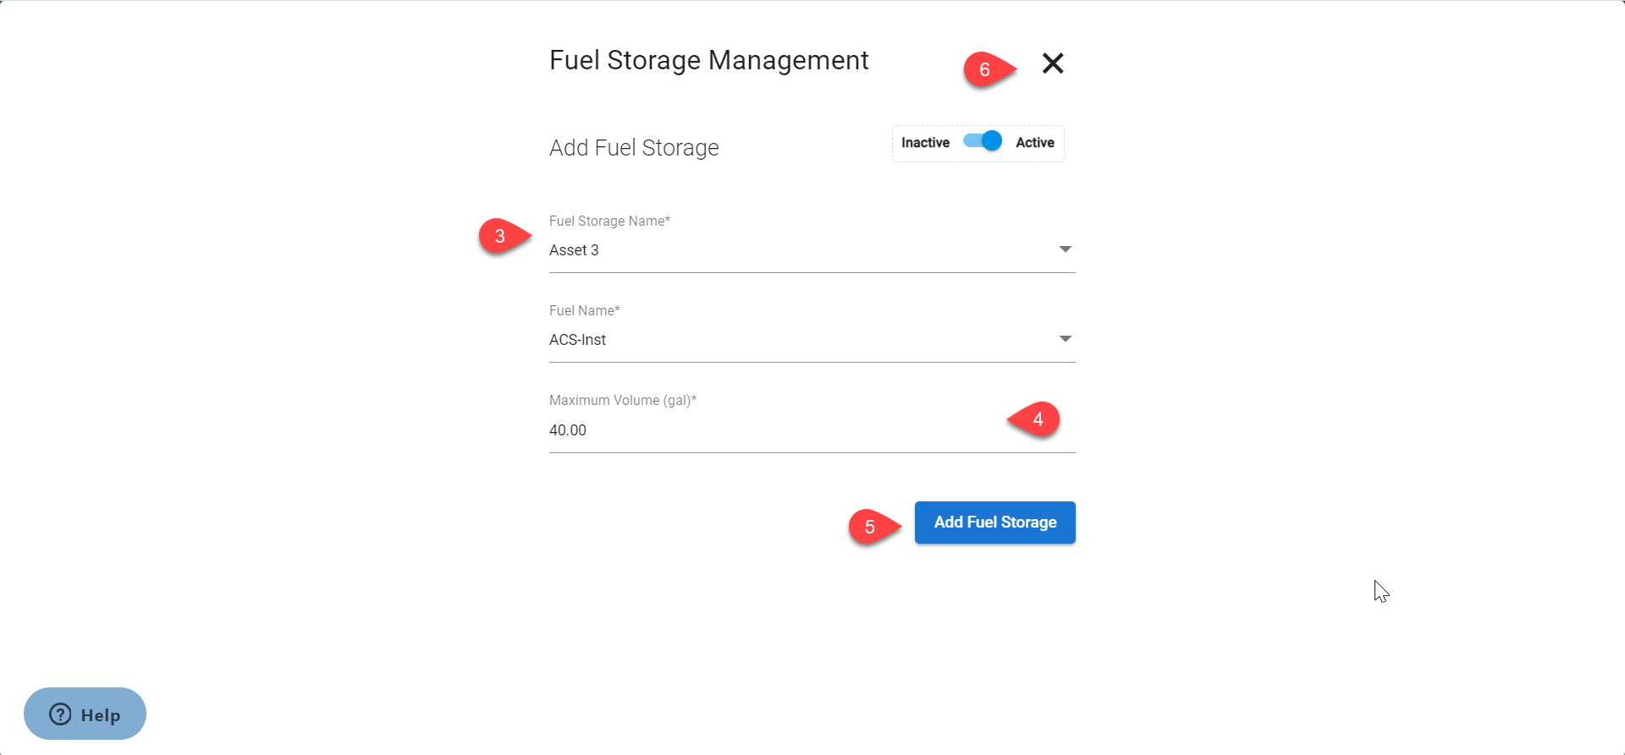The image size is (1625, 755).
Task: Click the red number 6 callout marker
Action: pos(984,69)
